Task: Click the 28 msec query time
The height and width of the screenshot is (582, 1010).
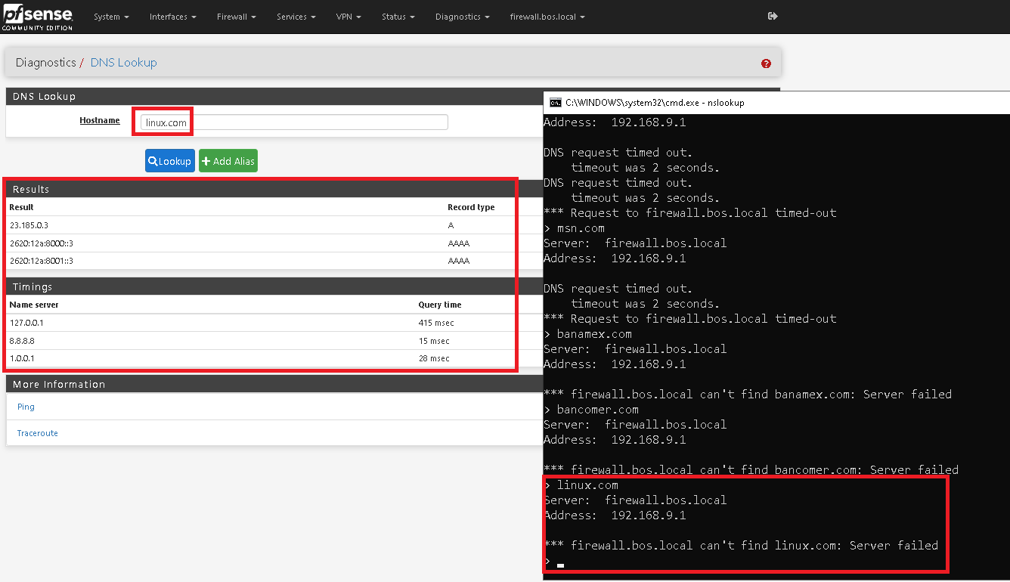Action: (x=434, y=358)
